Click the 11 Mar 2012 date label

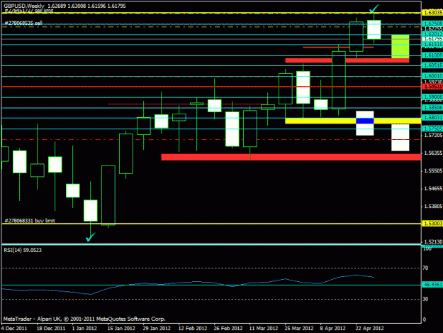(264, 328)
